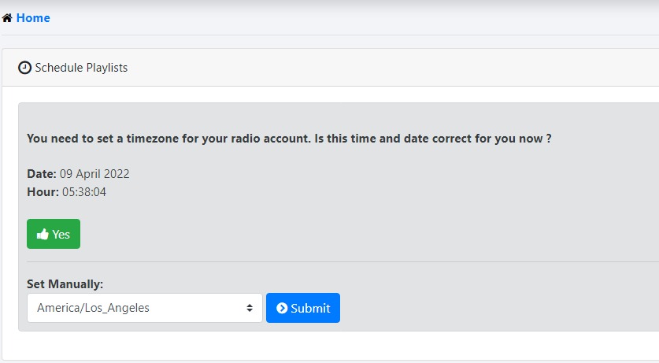659x363 pixels.
Task: Click the arrow circle icon on Submit
Action: [282, 308]
